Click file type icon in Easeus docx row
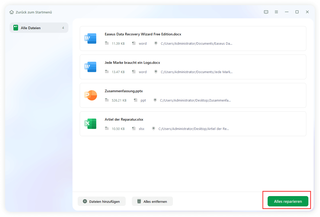 (134, 43)
